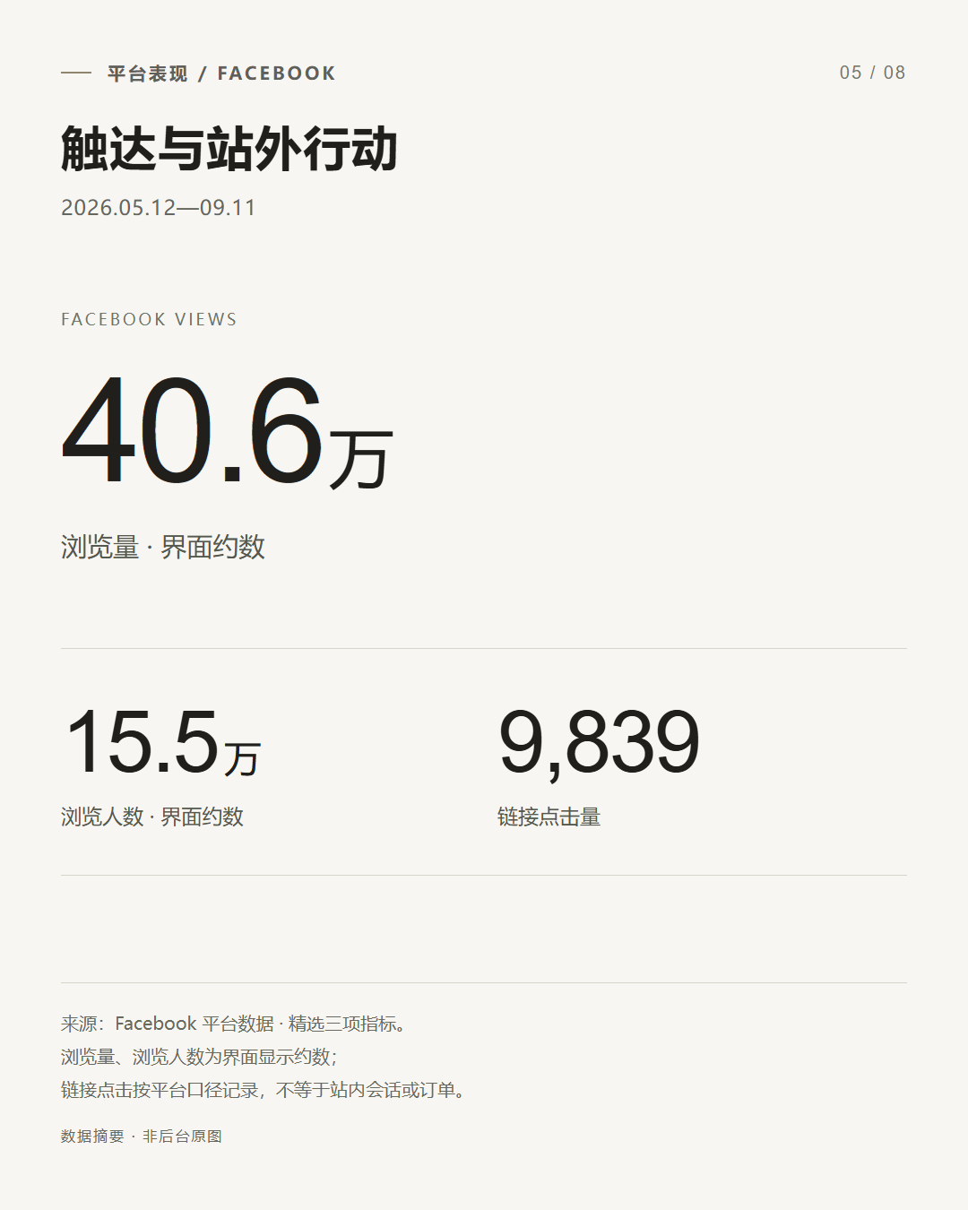Screen dimensions: 968x1210
Task: Click the page number 05 / 08
Action: [872, 73]
